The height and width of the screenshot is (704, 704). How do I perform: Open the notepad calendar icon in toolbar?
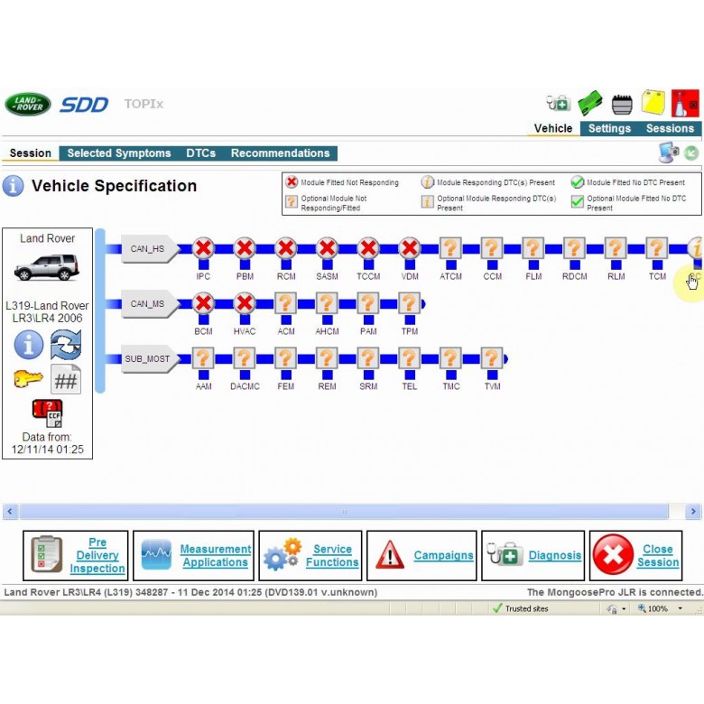[x=622, y=104]
